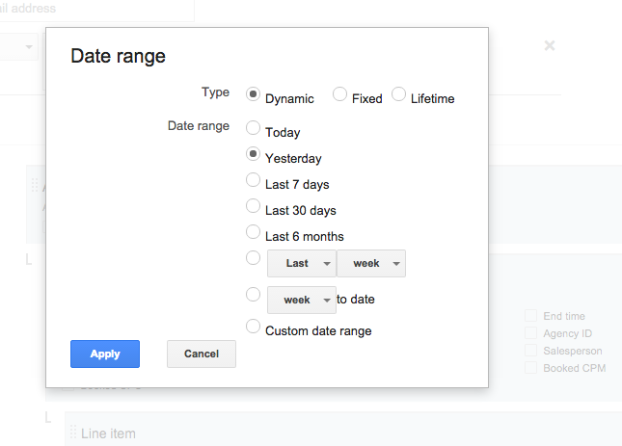This screenshot has width=622, height=446.
Task: Select the Lifetime type option
Action: point(399,94)
